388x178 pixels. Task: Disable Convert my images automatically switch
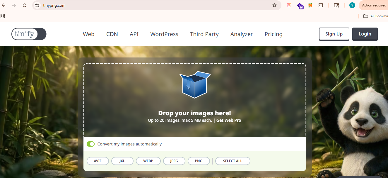click(91, 144)
